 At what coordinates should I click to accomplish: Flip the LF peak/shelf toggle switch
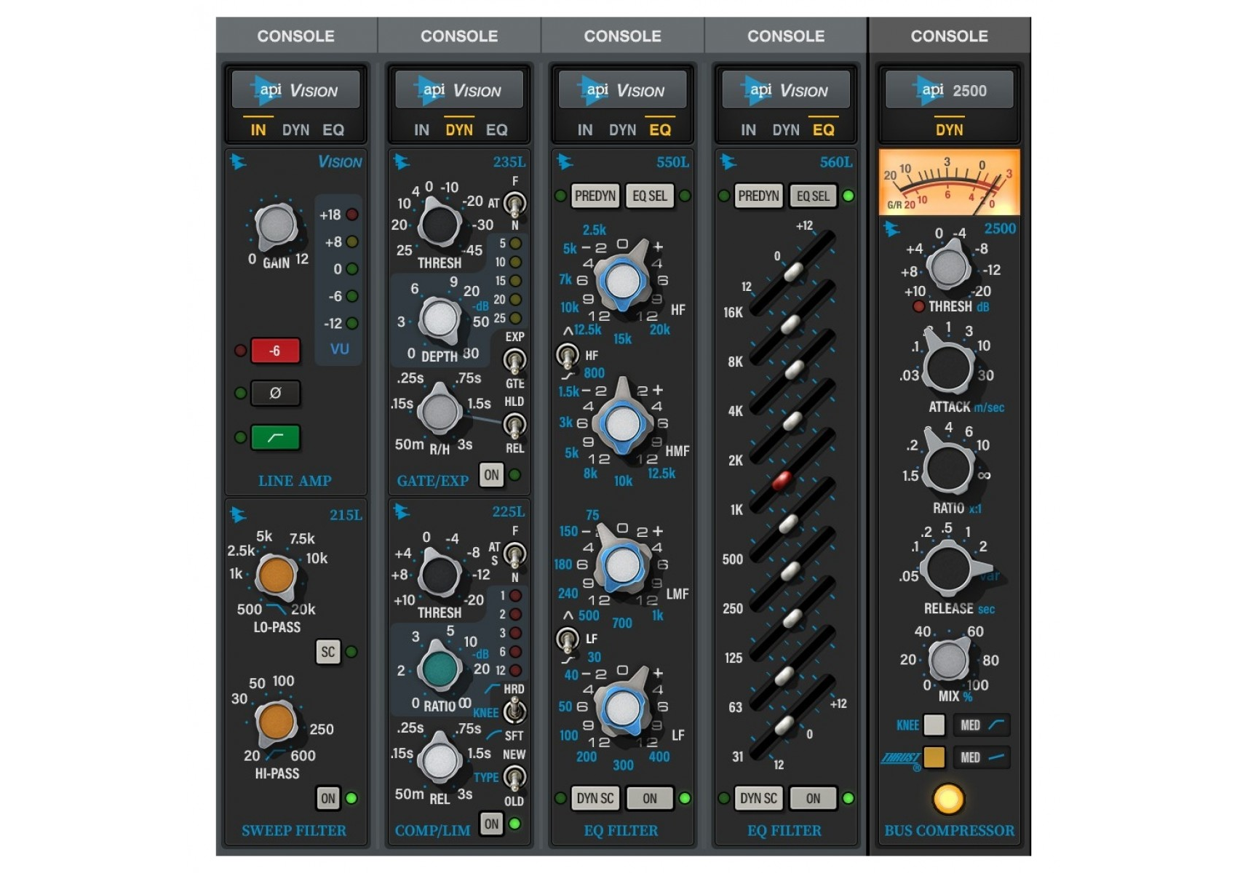point(566,640)
